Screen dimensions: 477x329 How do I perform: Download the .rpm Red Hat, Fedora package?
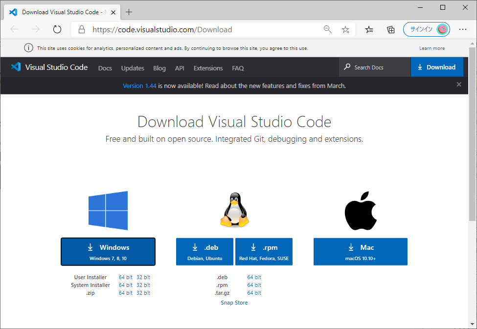click(264, 252)
